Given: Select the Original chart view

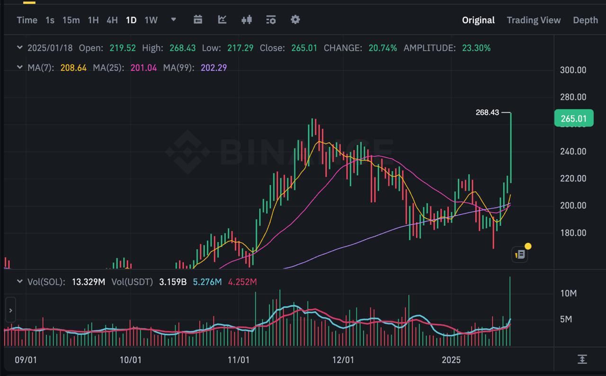Looking at the screenshot, I should pyautogui.click(x=478, y=20).
